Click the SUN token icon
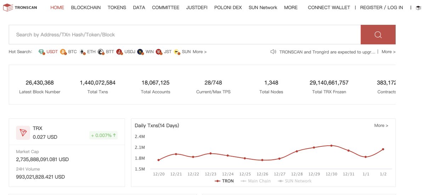 (177, 52)
